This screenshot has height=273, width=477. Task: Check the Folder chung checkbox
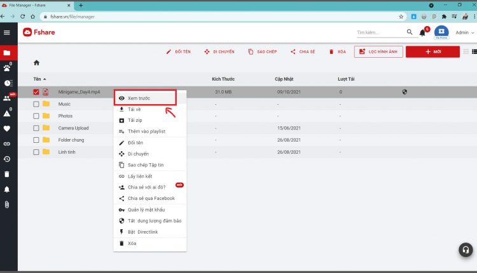pyautogui.click(x=36, y=140)
